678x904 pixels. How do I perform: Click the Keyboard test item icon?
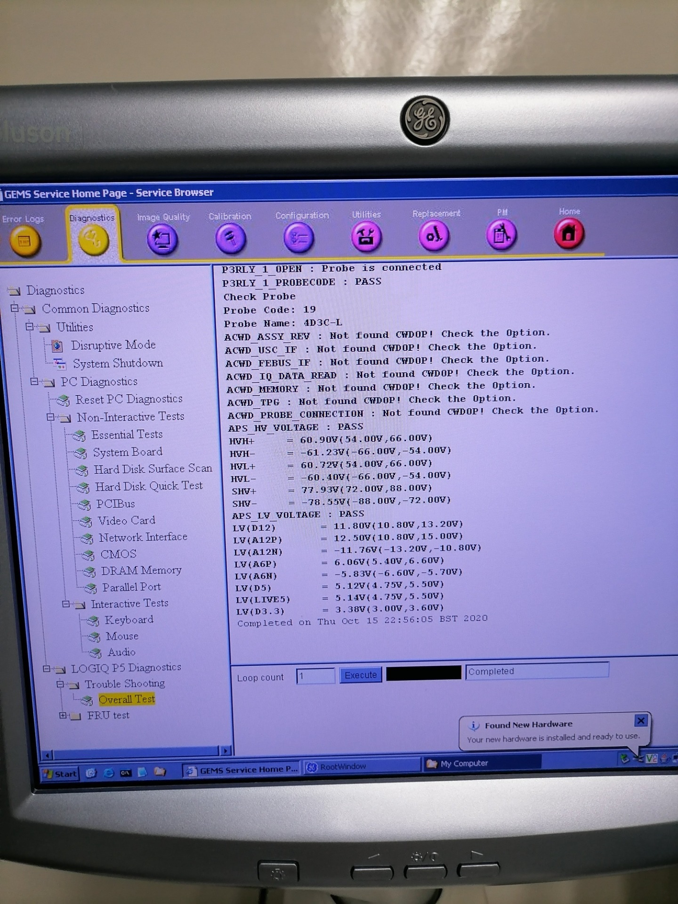(x=93, y=621)
